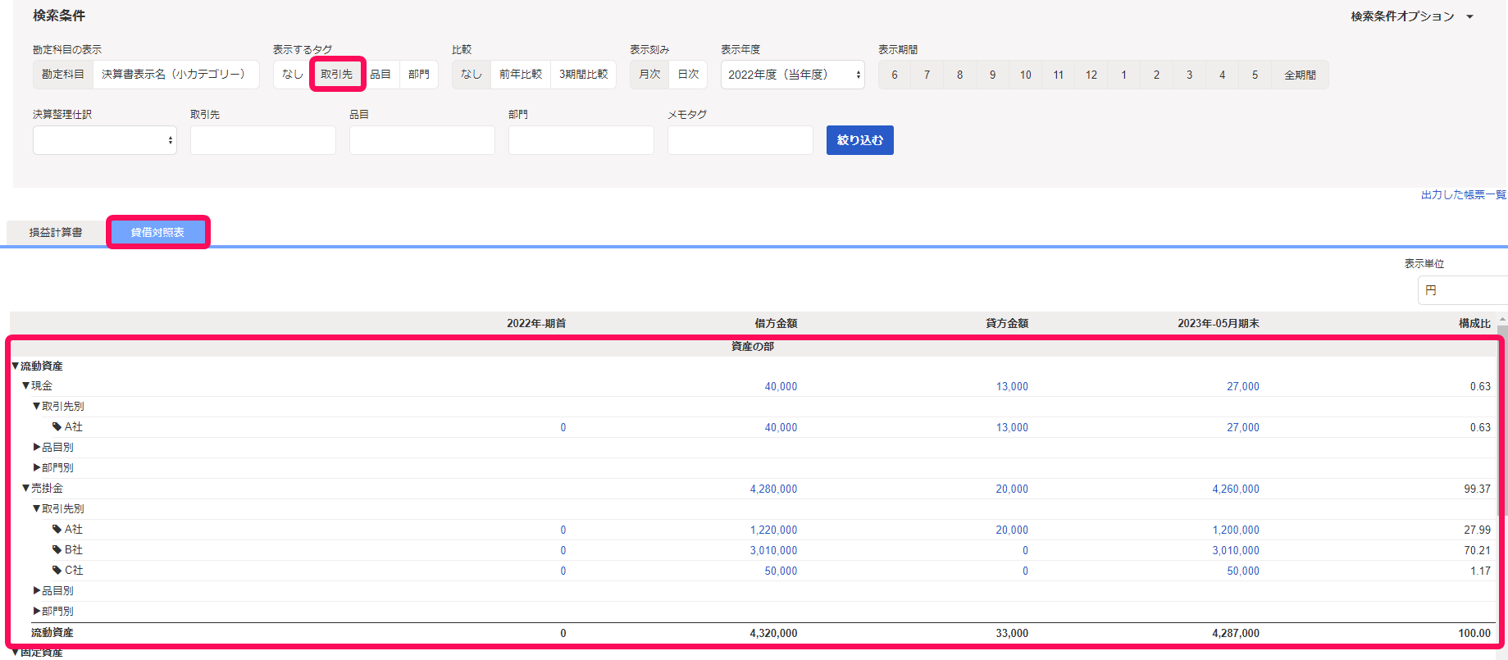Viewport: 1508px width, 660px height.
Task: Open the 決算整理仕訳 dropdown
Action: coord(105,140)
